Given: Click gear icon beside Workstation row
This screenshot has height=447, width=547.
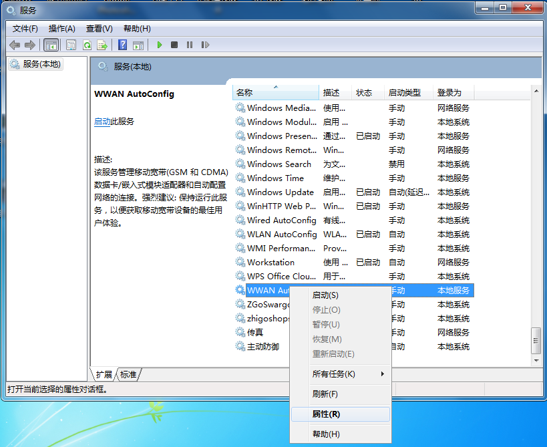Looking at the screenshot, I should pos(240,262).
